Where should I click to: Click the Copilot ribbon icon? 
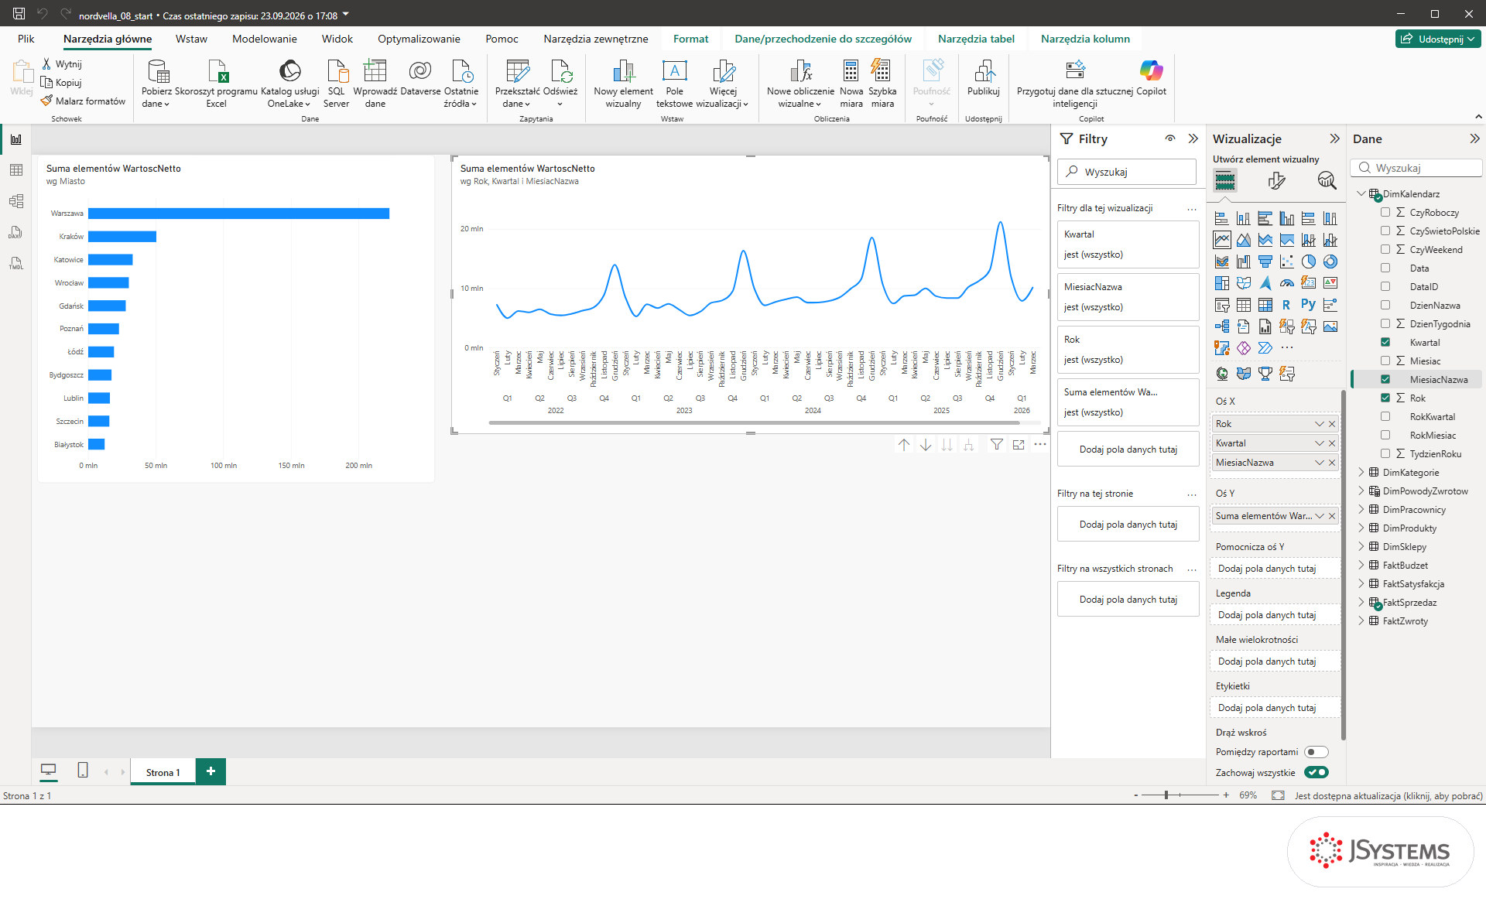(x=1151, y=78)
